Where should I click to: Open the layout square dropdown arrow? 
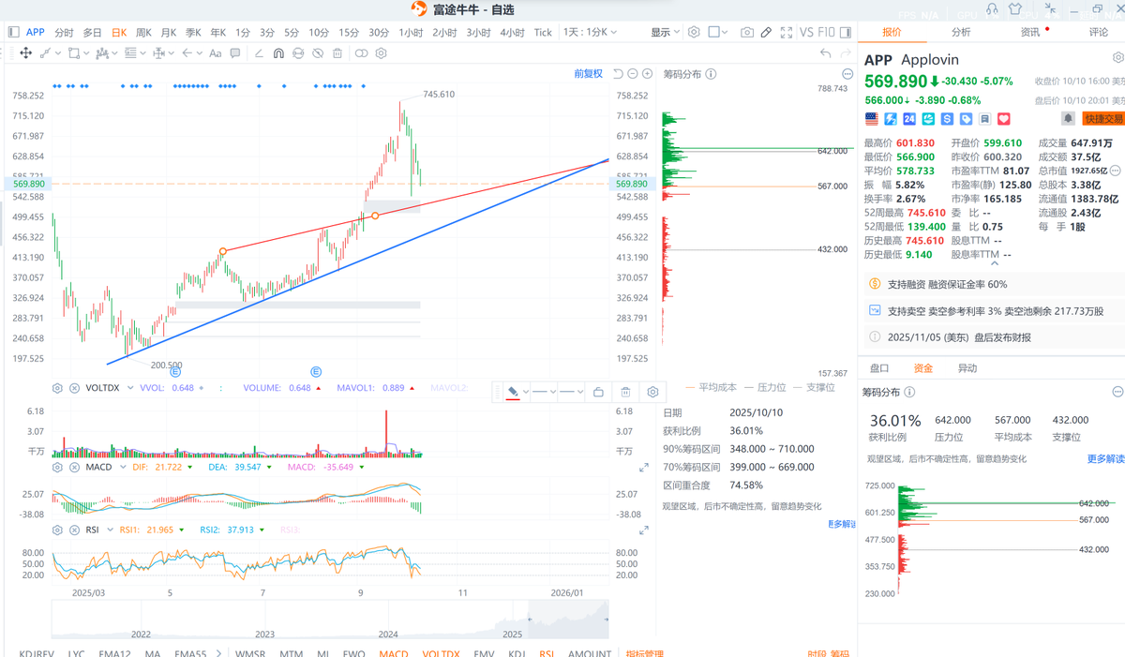(726, 32)
